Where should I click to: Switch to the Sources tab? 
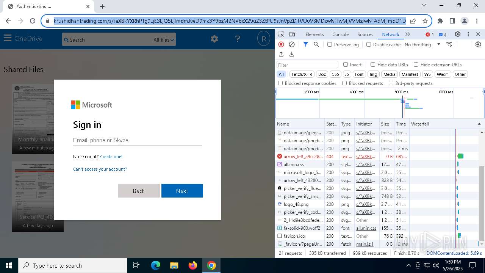[365, 34]
